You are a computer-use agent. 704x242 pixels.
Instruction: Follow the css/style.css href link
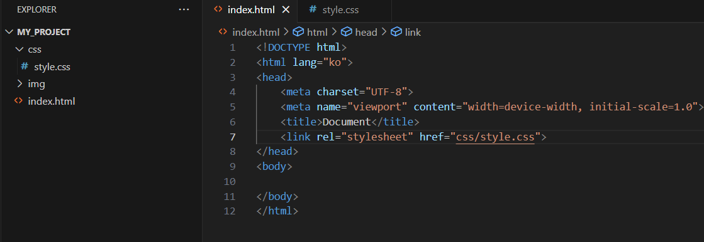point(494,137)
